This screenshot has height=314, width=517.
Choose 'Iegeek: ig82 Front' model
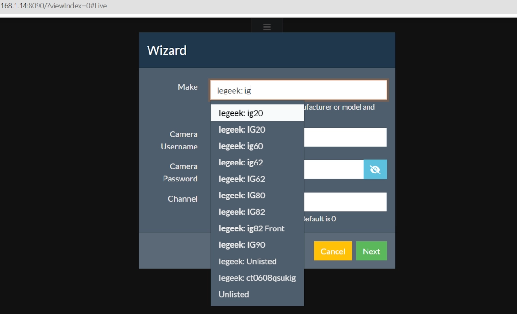pyautogui.click(x=257, y=228)
